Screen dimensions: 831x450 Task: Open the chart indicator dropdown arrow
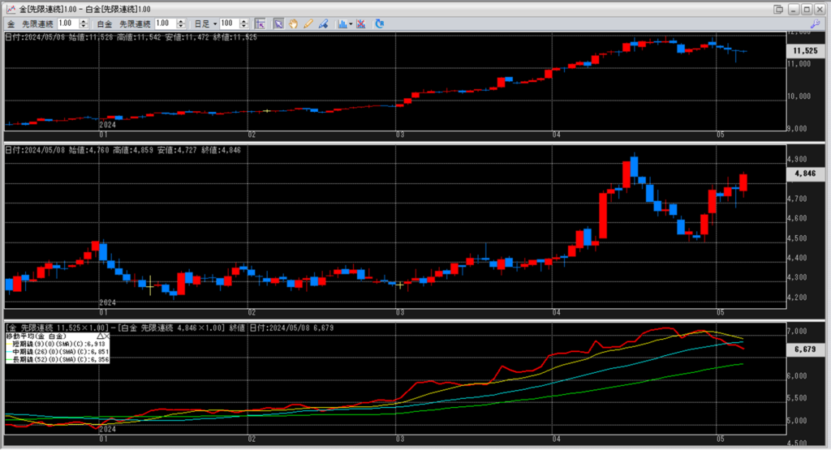point(351,24)
